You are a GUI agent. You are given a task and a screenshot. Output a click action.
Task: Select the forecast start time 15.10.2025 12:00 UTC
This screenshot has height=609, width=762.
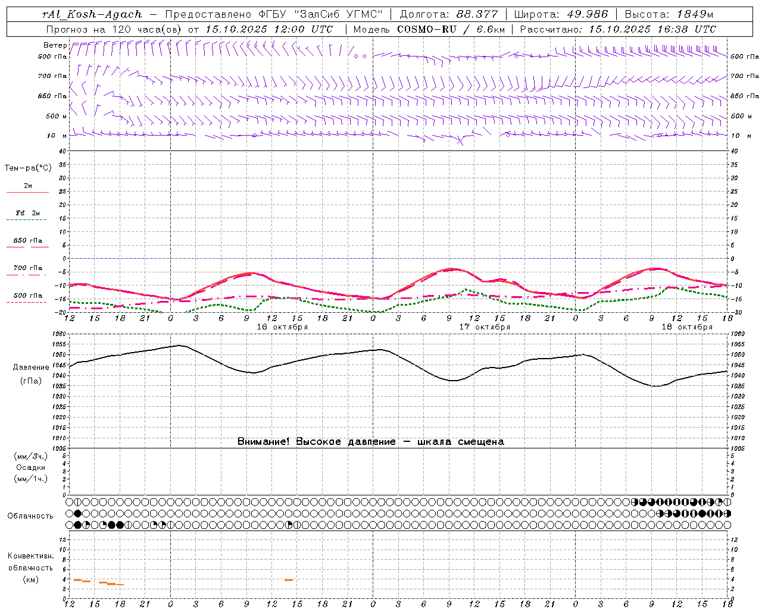269,29
